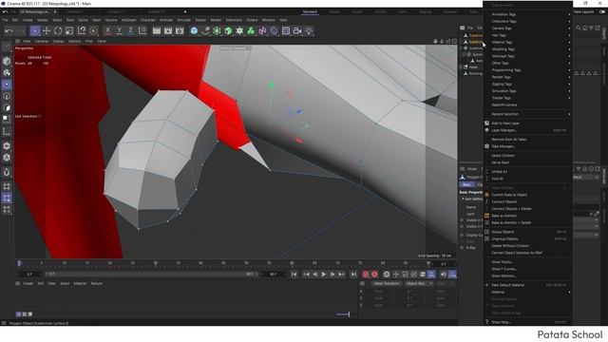
Task: Expand the Rigging Tags submenu
Action: coord(528,85)
